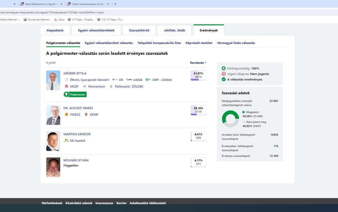
Task: Open a new browser tab
Action: pyautogui.click(x=115, y=4)
